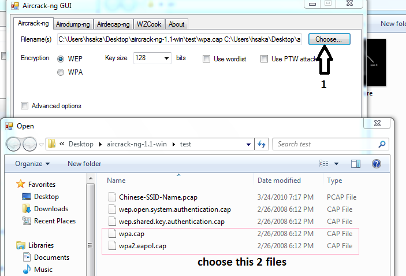
Task: Click file icon of wep.open.system.authentication.cap
Action: (x=112, y=209)
